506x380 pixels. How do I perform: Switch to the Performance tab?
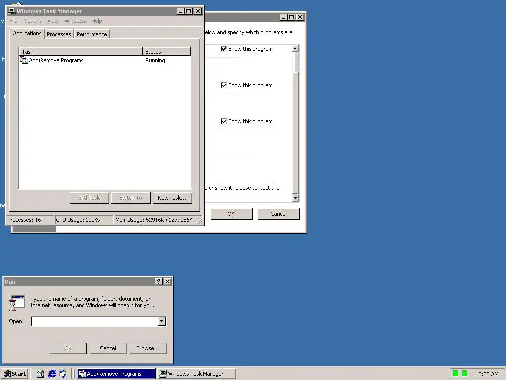pyautogui.click(x=91, y=34)
